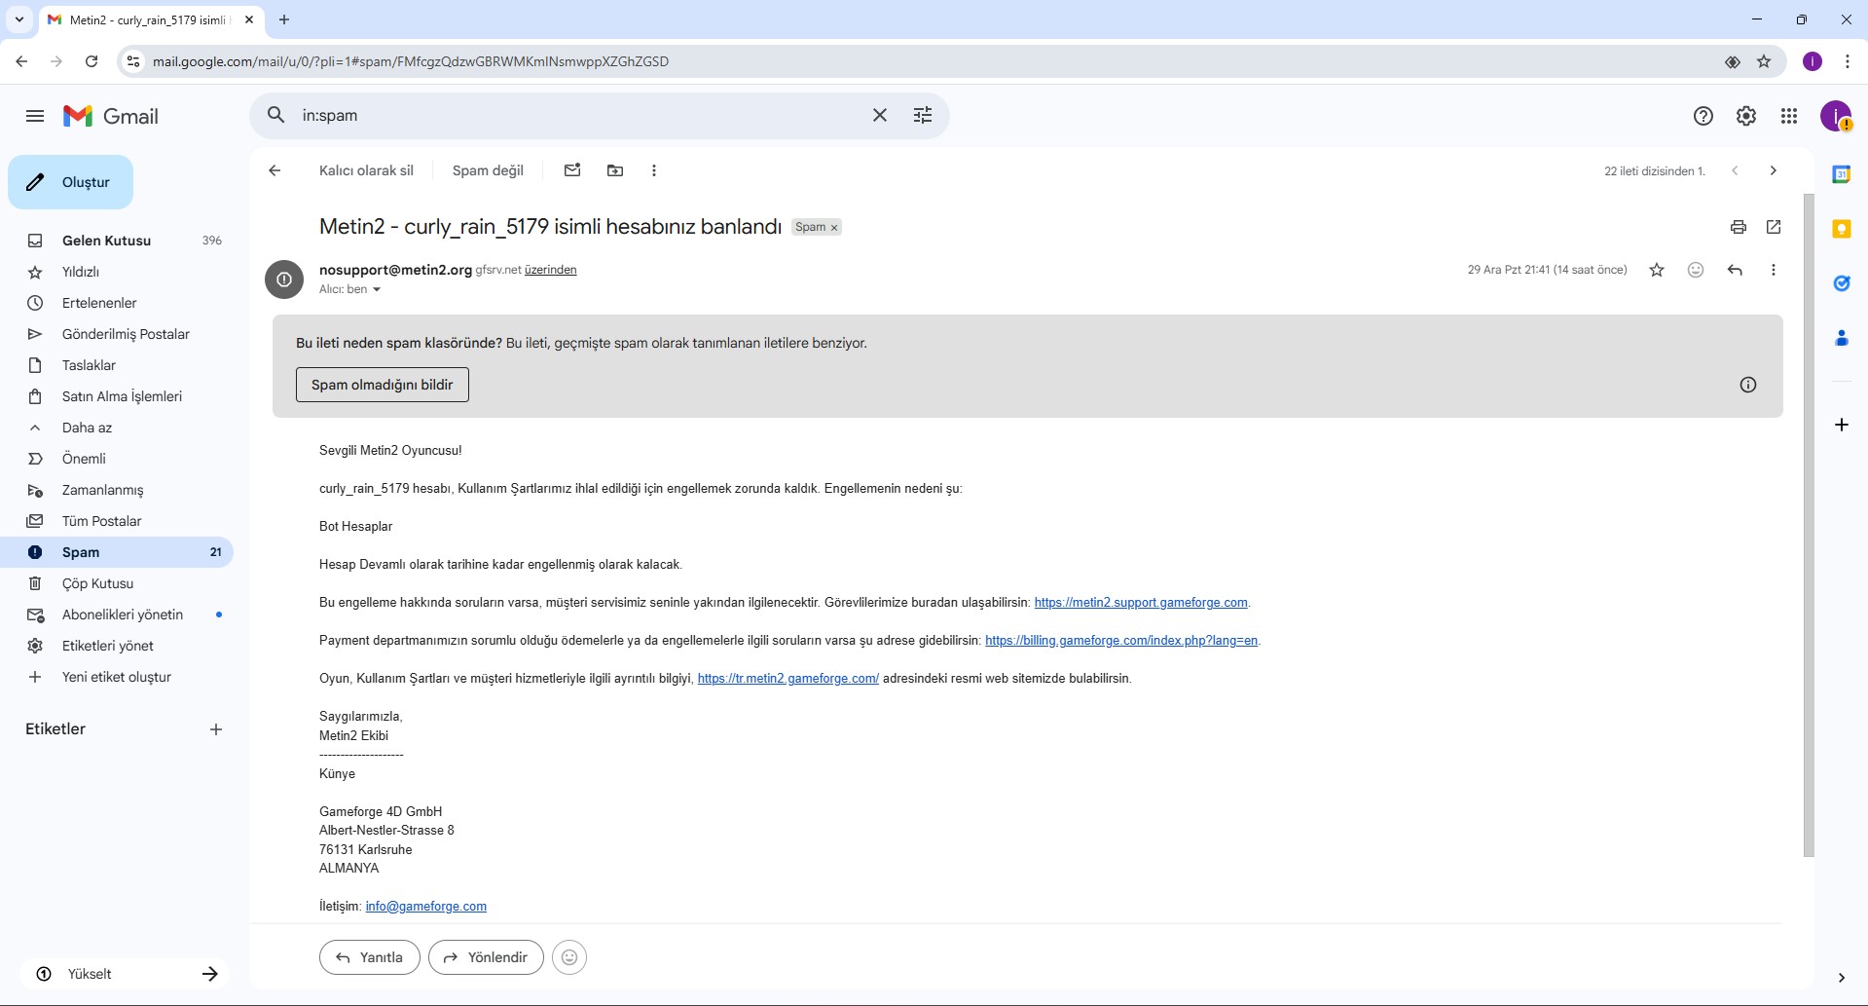Screen dimensions: 1868x1006
Task: Open Tüm Postalar all mail
Action: 117,521
